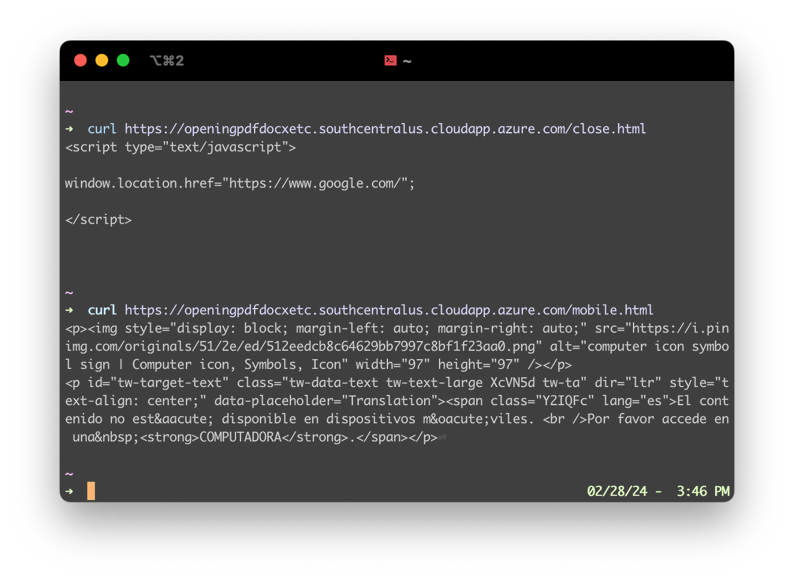Image resolution: width=794 pixels, height=581 pixels.
Task: Click the mobile.html URL in second curl command
Action: tap(389, 310)
